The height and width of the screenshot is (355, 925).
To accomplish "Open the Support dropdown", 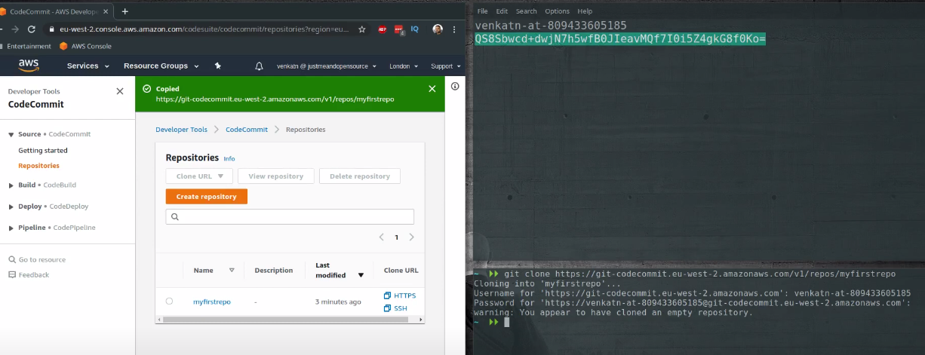I will coord(445,66).
